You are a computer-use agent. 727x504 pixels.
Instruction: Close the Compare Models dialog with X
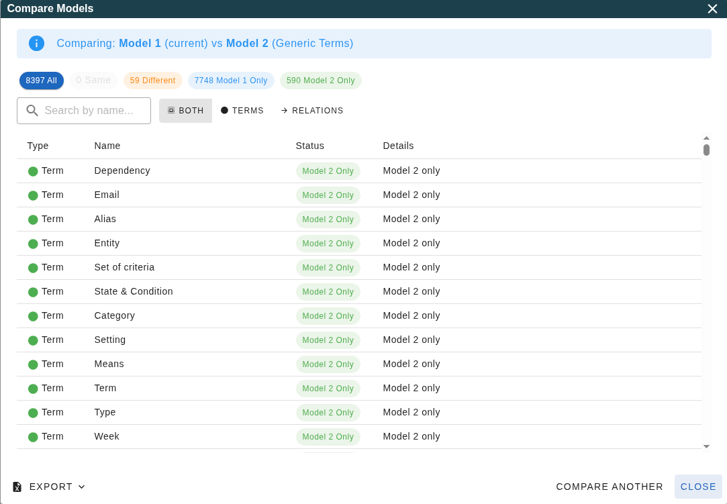point(712,9)
